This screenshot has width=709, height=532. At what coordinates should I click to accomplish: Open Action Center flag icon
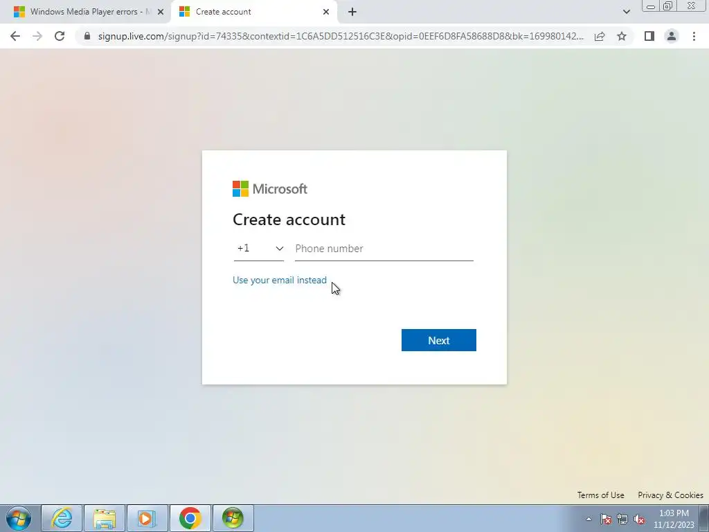pos(606,519)
